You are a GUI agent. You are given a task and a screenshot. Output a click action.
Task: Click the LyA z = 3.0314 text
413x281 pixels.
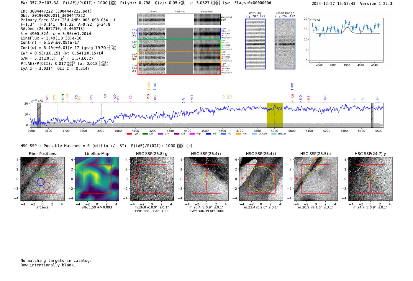coord(37,68)
